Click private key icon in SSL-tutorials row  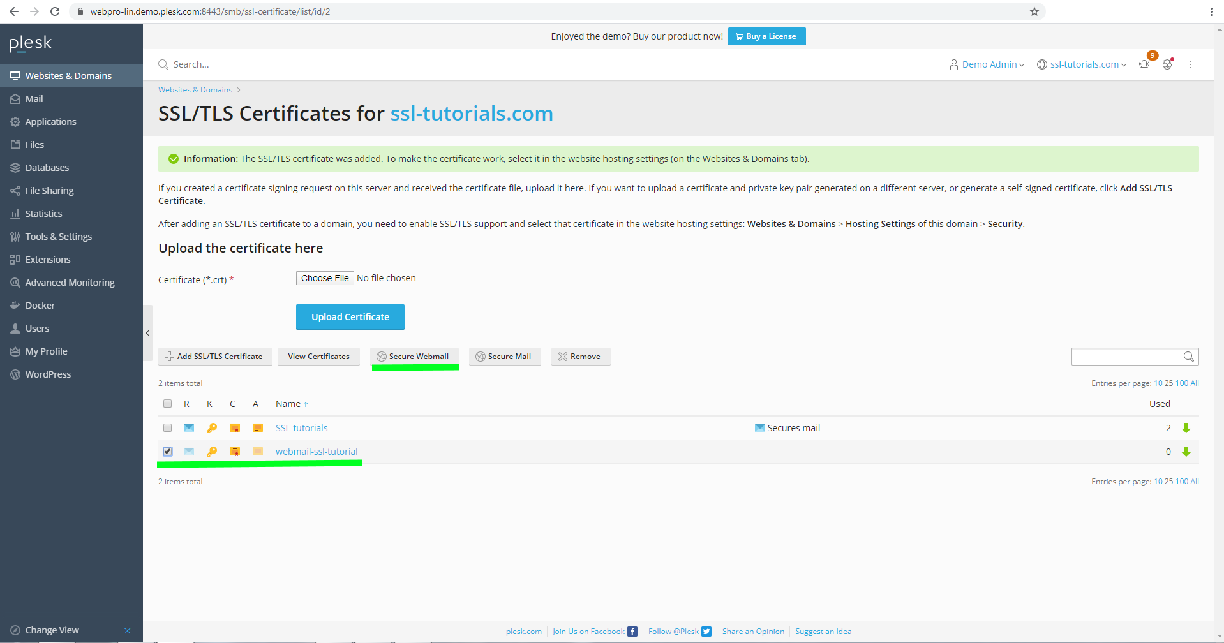tap(212, 428)
